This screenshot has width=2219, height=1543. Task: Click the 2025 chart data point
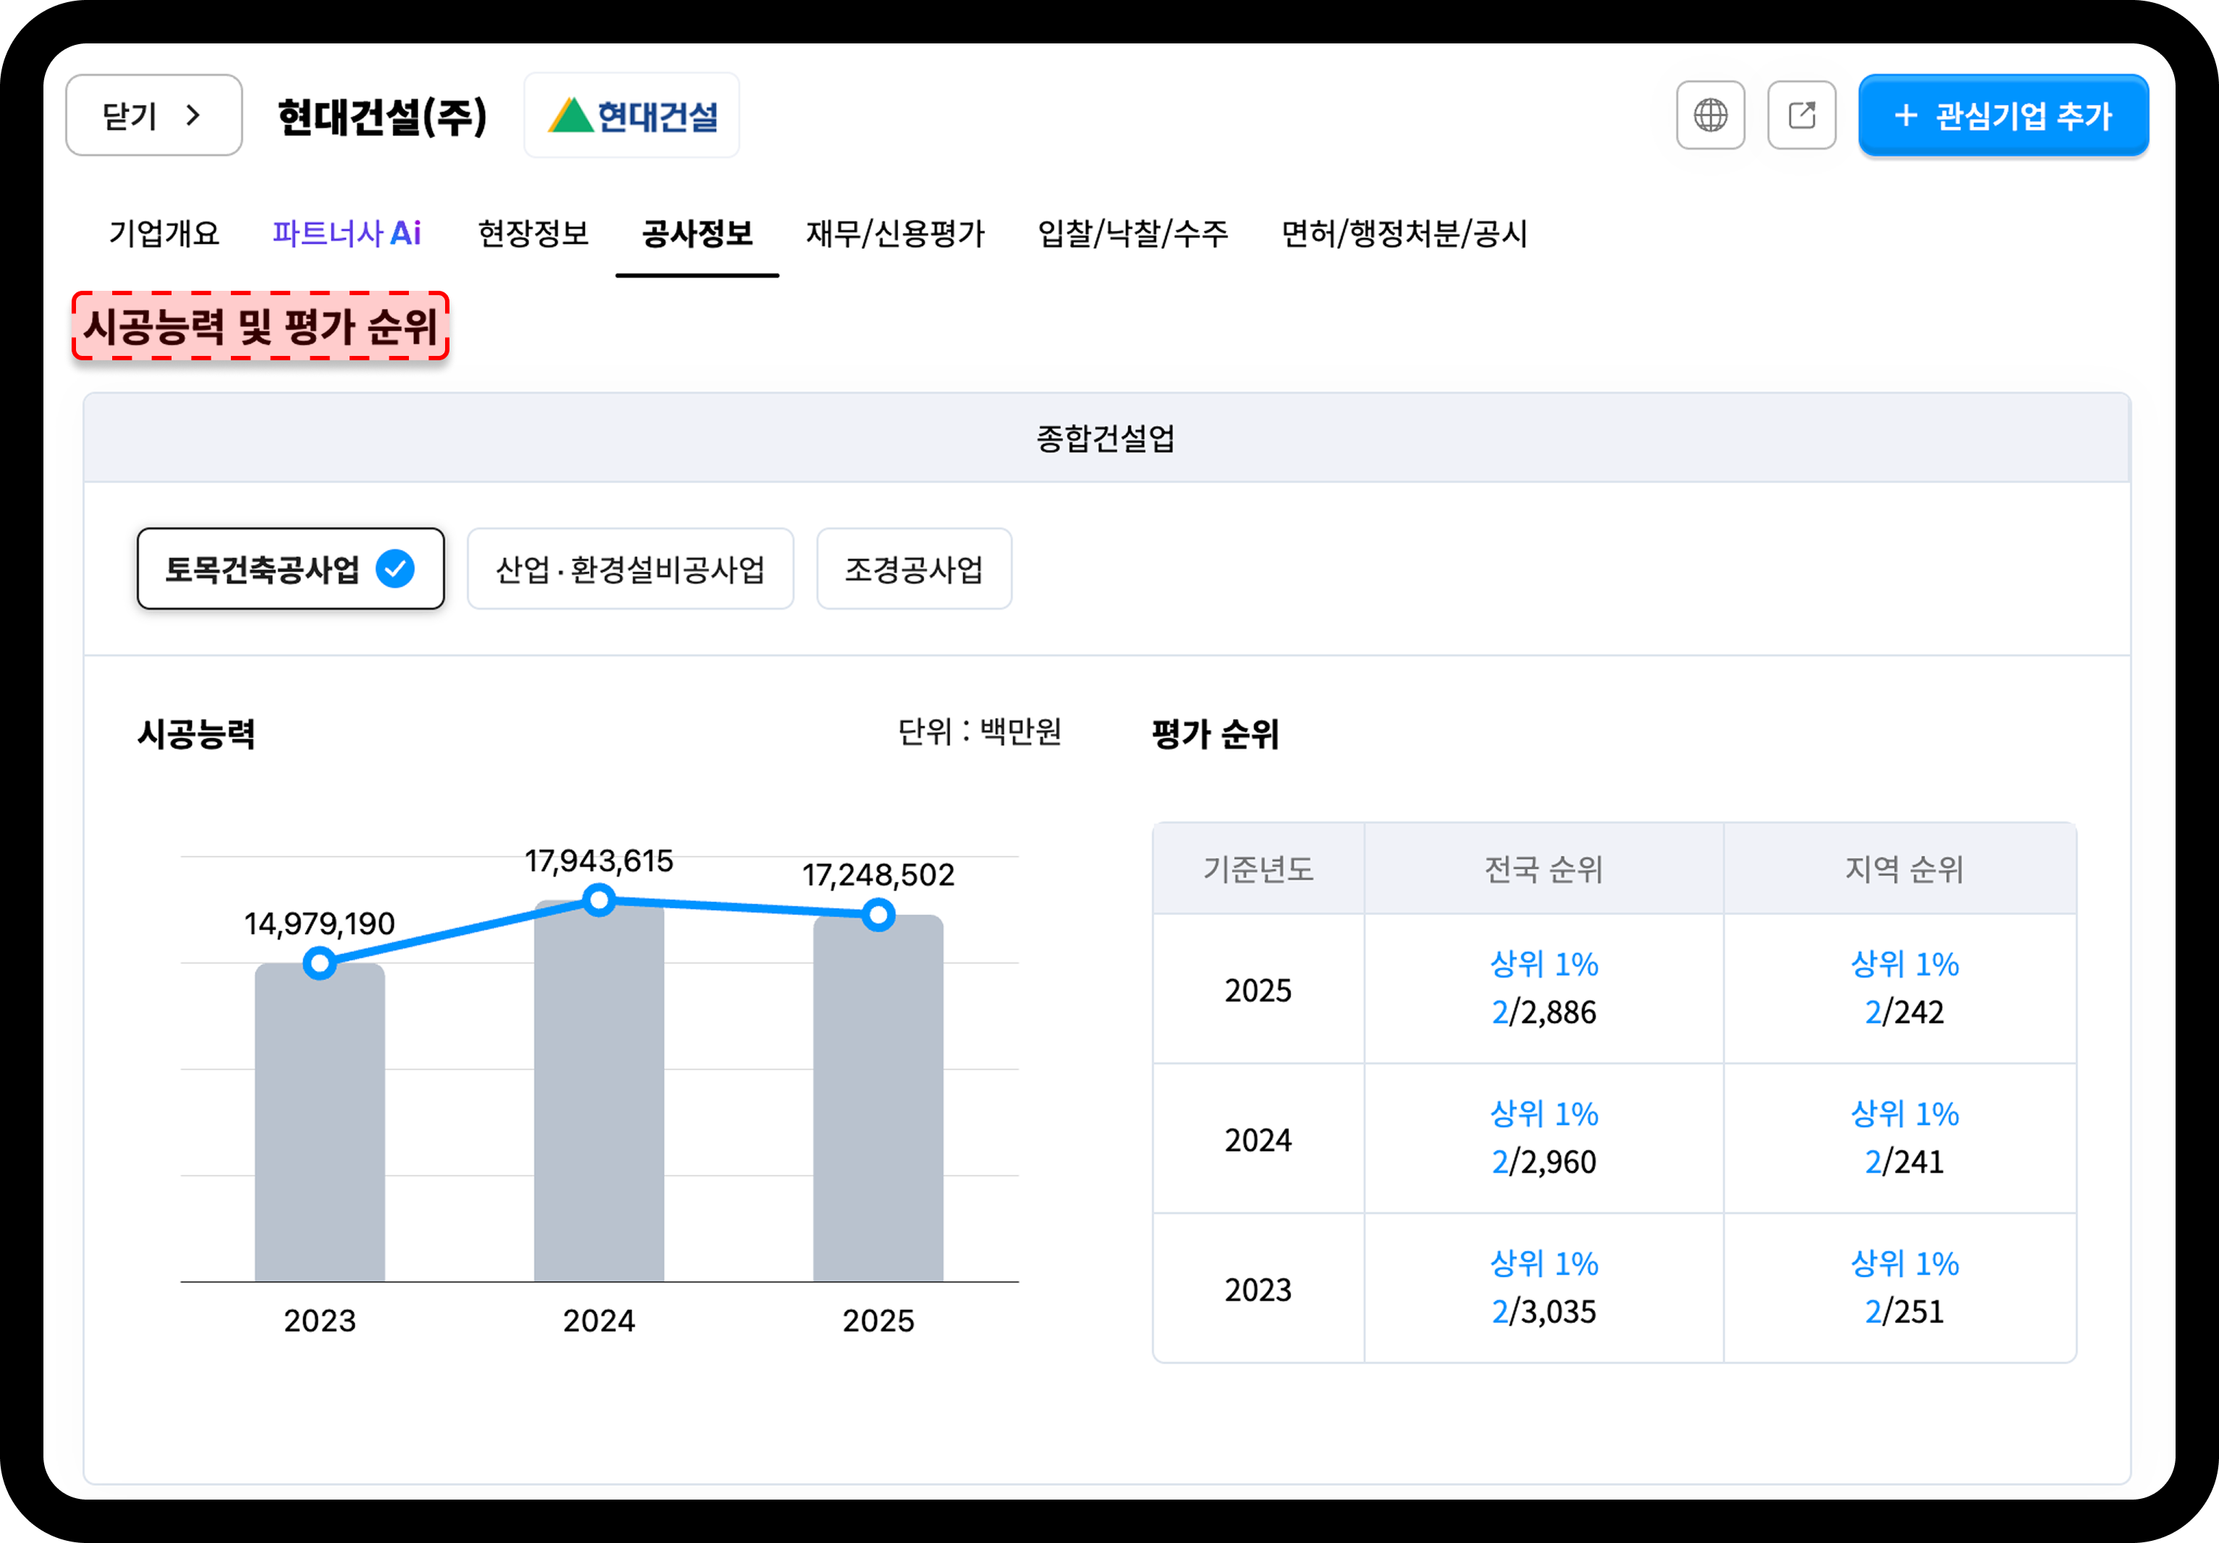click(x=879, y=915)
